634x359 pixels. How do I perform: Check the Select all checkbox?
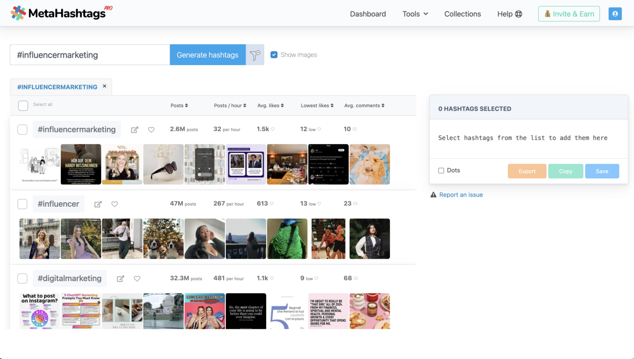tap(23, 106)
